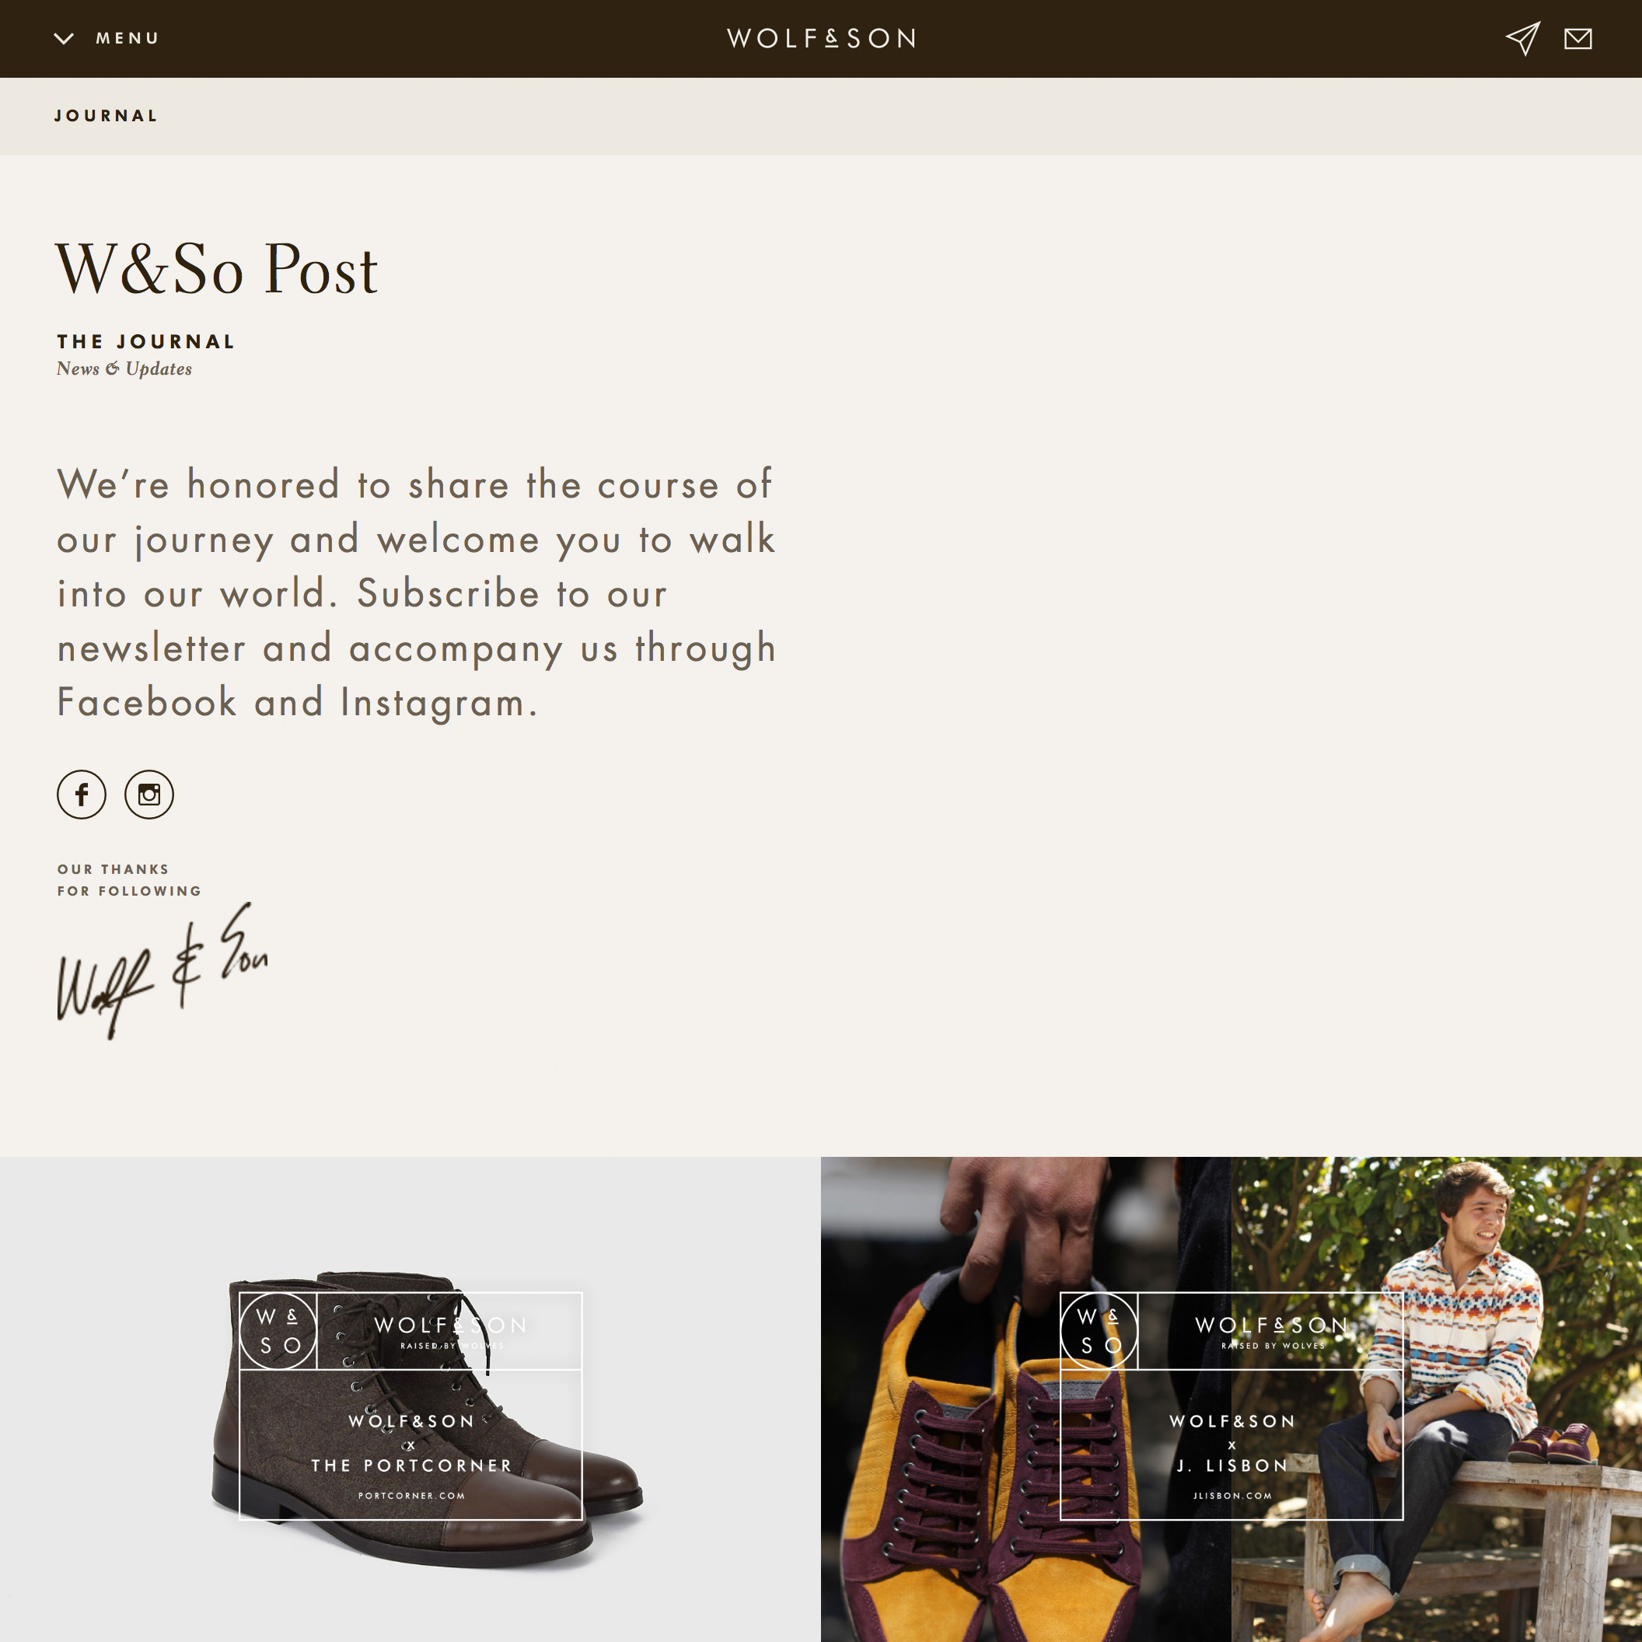This screenshot has height=1642, width=1642.
Task: Select the JOURNAL breadcrumb label
Action: [x=107, y=116]
